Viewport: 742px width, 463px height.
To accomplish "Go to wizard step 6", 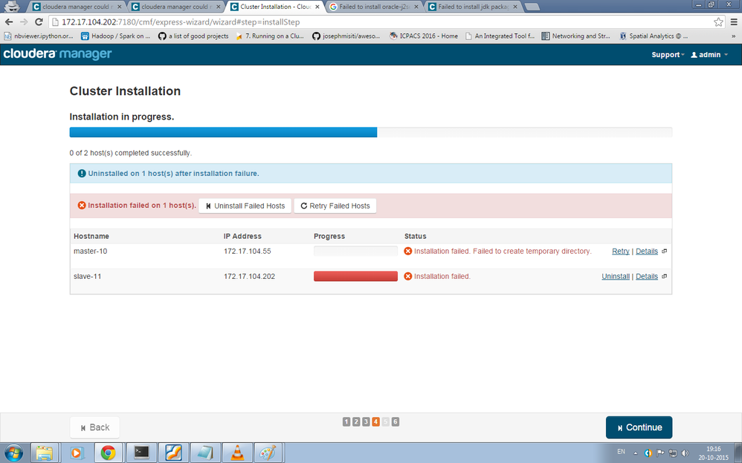I will point(395,422).
